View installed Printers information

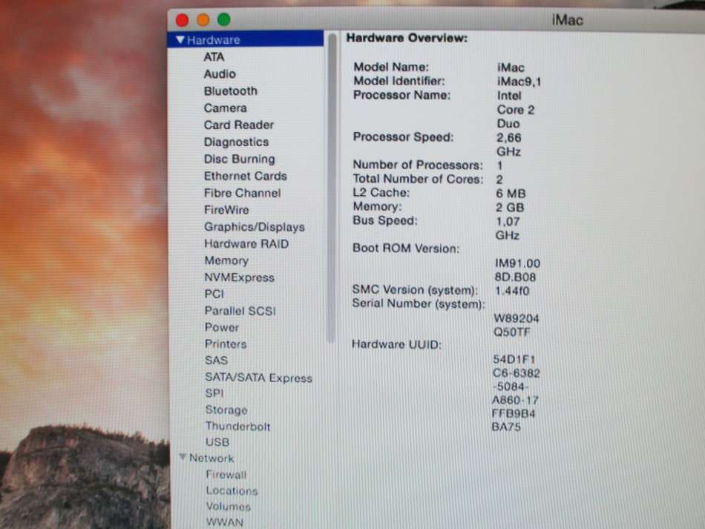pyautogui.click(x=226, y=344)
